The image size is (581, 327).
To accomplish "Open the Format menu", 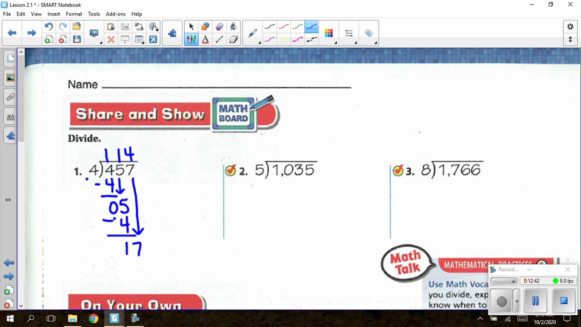I will coord(74,14).
